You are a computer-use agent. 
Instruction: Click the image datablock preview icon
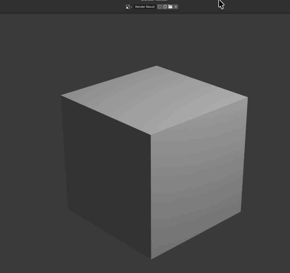click(127, 6)
